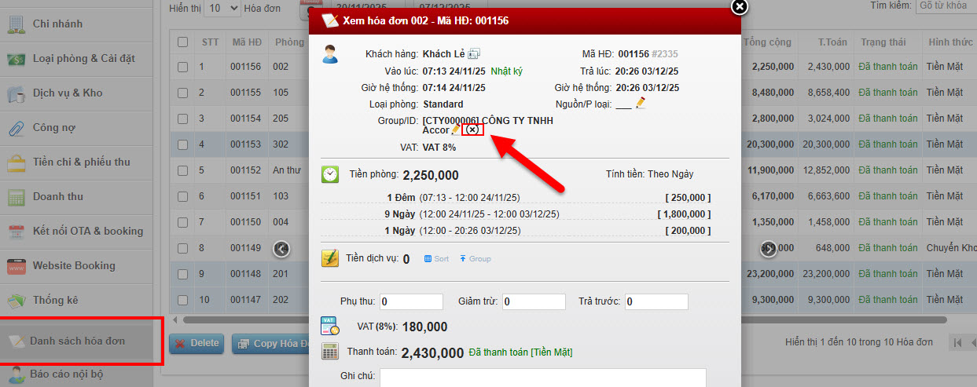Edit Nguồn/P loại with the pencil icon
Viewport: 977px width, 387px height.
point(641,103)
